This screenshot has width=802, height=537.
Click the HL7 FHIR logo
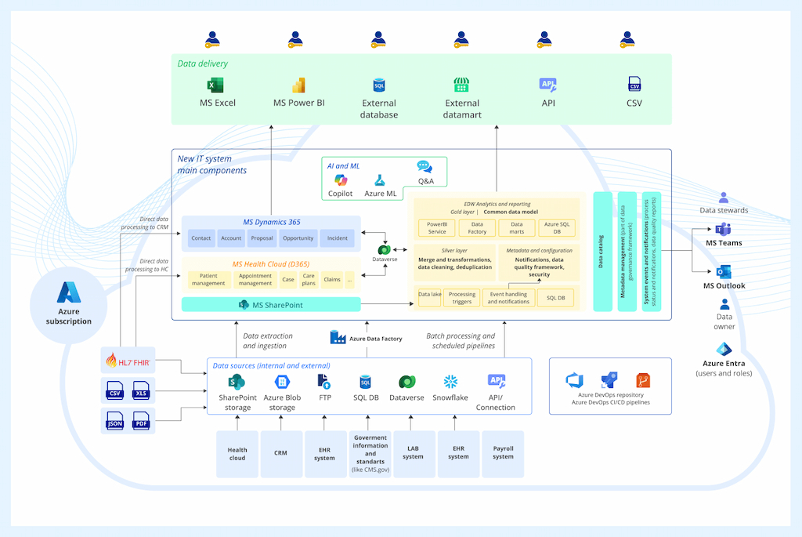click(128, 361)
